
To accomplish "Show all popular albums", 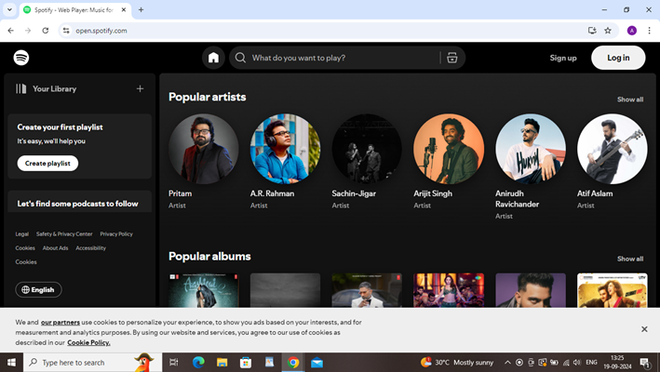I will click(x=630, y=259).
